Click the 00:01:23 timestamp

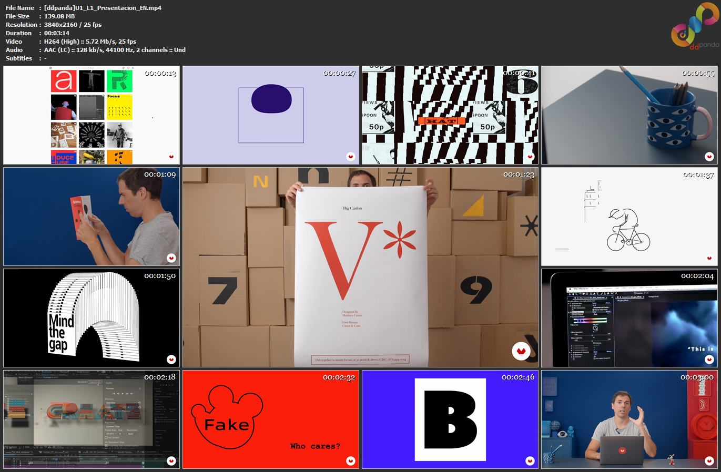pos(519,174)
